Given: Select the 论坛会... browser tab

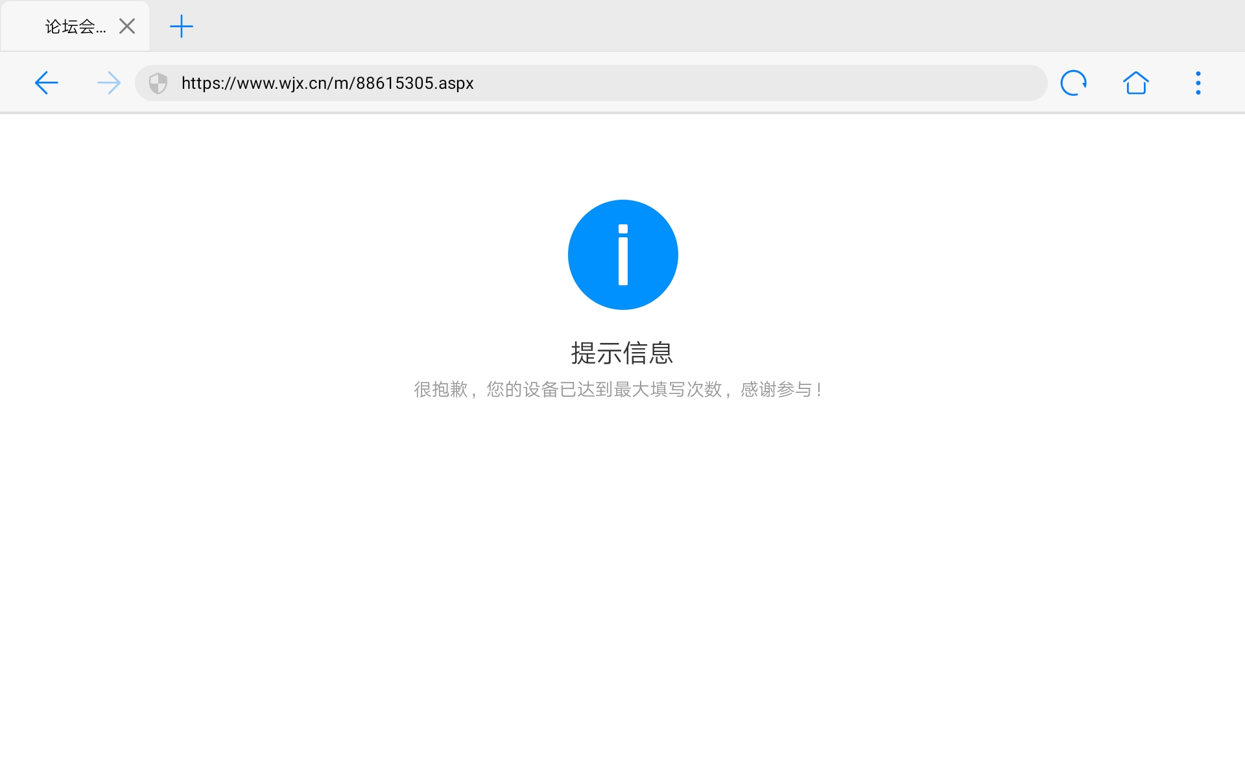Looking at the screenshot, I should (x=75, y=27).
